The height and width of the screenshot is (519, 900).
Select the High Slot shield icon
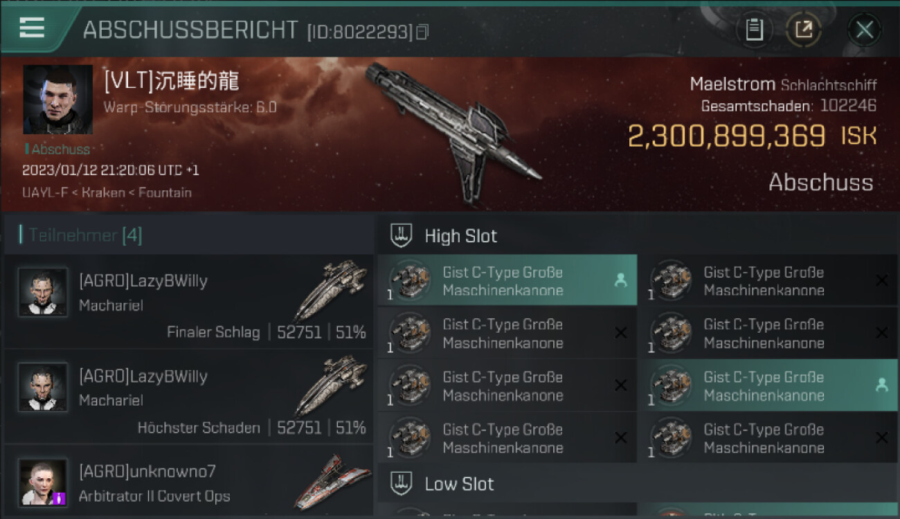402,236
